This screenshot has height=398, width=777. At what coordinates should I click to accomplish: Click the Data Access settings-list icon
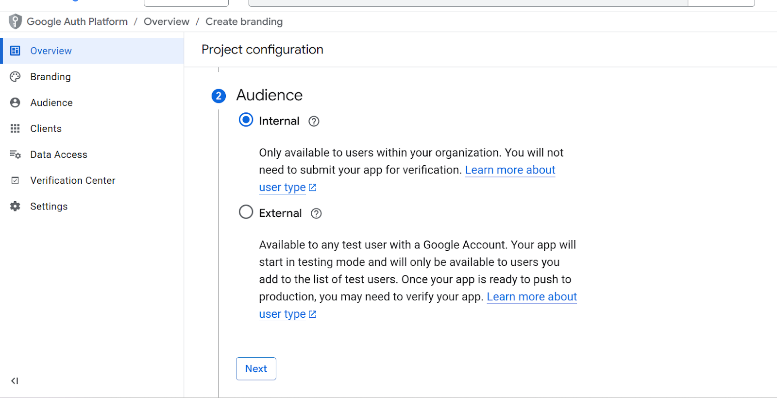(16, 155)
